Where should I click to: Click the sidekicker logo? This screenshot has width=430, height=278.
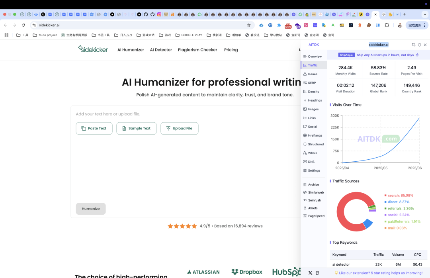[x=93, y=49]
